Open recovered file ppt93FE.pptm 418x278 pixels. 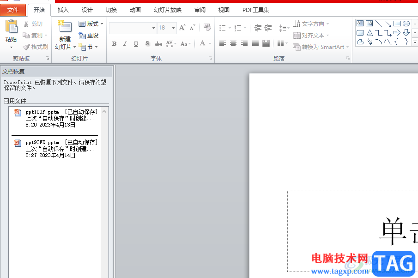coord(55,149)
